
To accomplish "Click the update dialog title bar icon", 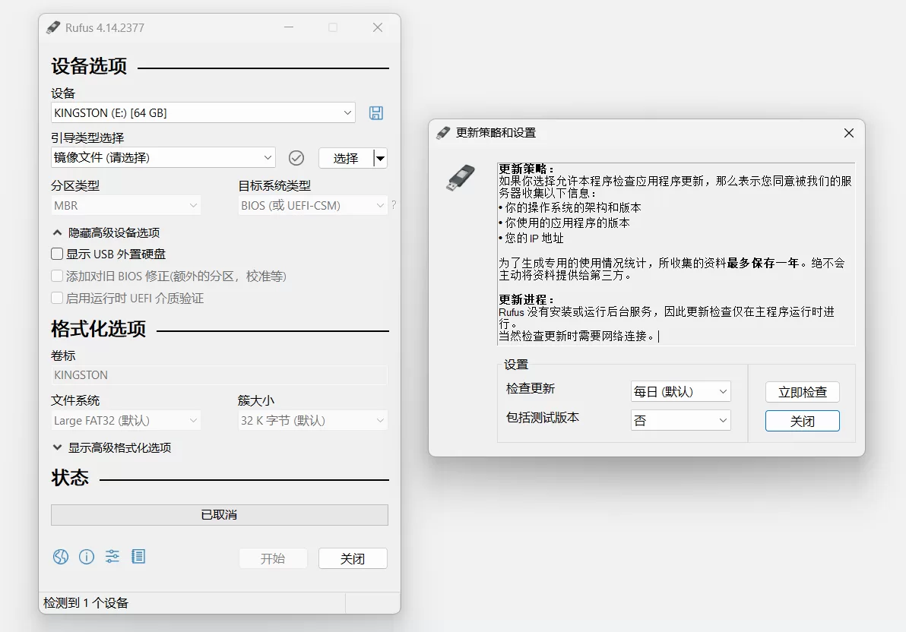I will pos(443,133).
